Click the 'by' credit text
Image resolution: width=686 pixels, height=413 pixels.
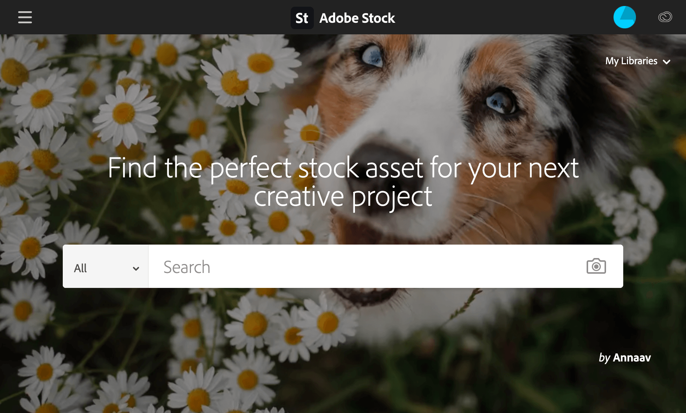(x=604, y=358)
